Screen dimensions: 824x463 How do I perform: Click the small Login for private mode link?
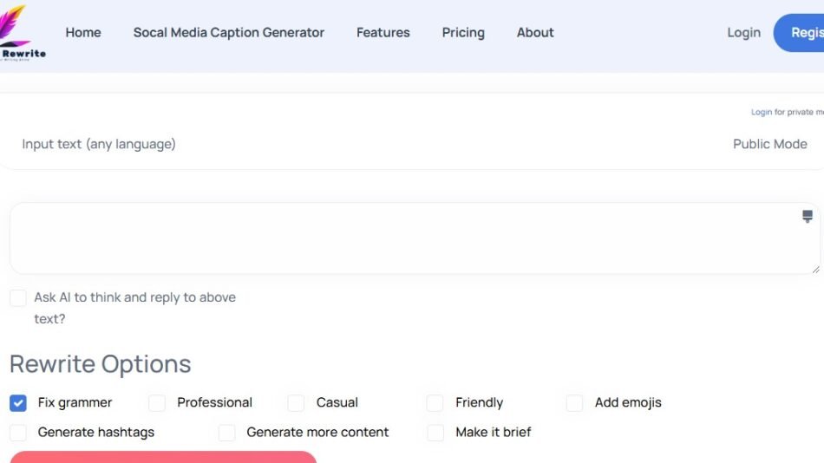(x=761, y=112)
